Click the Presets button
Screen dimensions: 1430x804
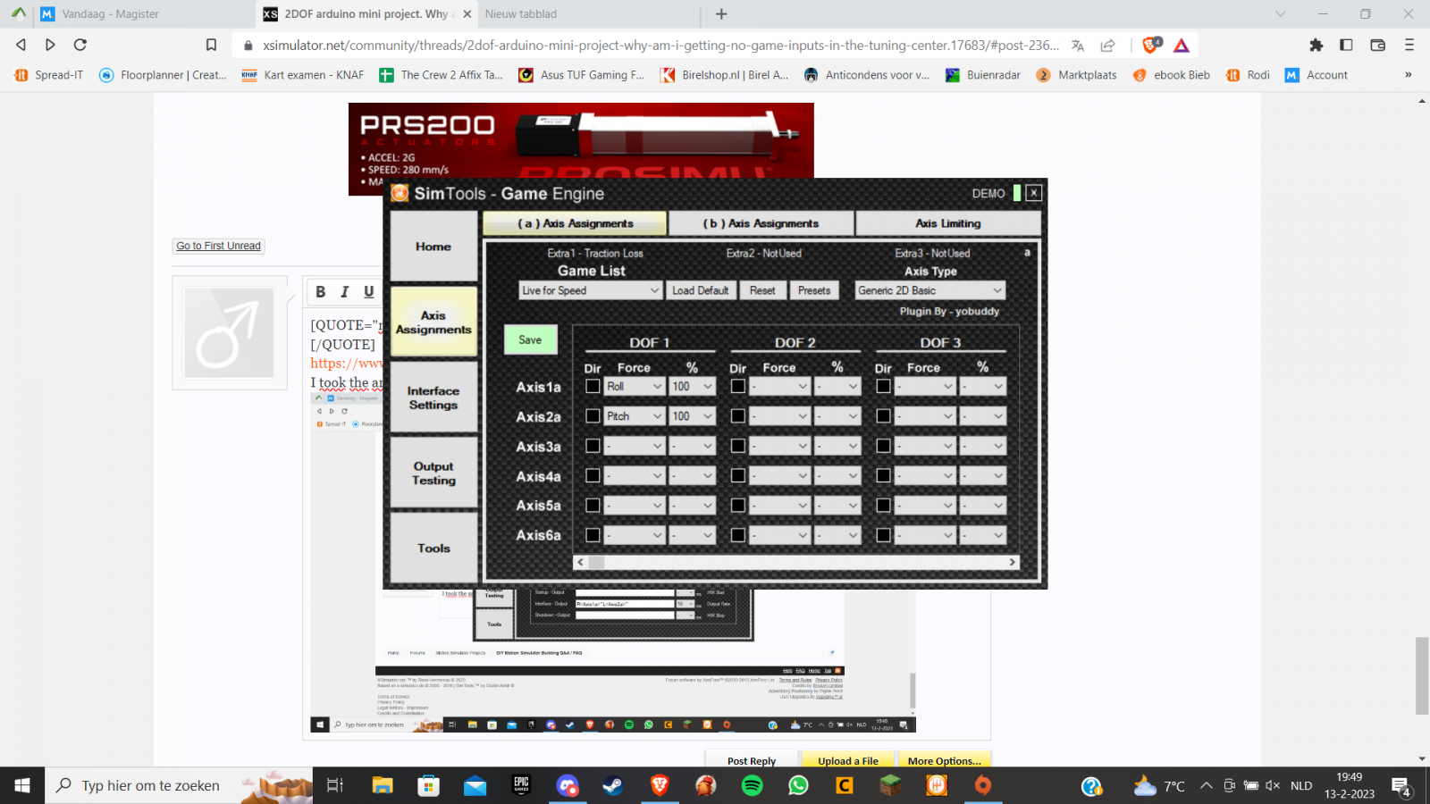click(x=814, y=290)
